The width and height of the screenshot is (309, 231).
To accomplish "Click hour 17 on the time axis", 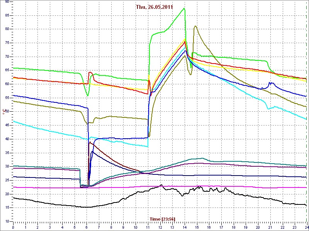I will [221, 228].
